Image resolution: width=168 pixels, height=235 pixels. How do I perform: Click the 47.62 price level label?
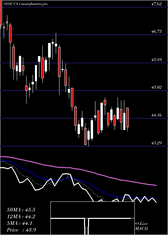coord(156,4)
